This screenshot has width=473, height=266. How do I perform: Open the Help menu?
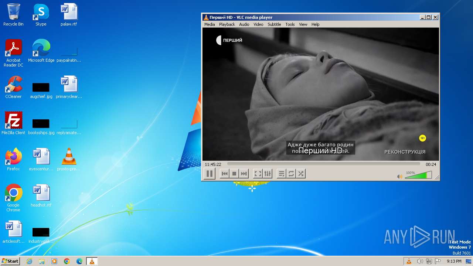[x=315, y=24]
